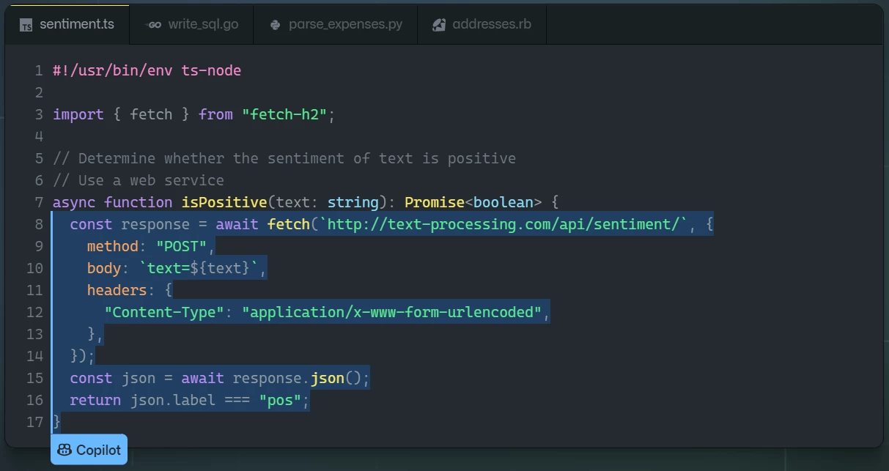Click the return statement on line 16
This screenshot has width=889, height=471.
point(187,400)
